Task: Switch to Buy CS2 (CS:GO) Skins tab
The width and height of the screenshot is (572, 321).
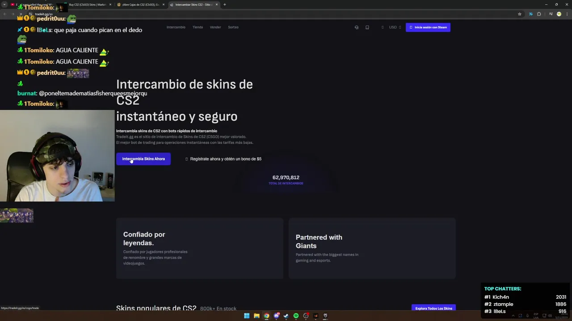Action: tap(88, 4)
